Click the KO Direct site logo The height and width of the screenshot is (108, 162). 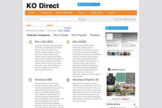43,6
